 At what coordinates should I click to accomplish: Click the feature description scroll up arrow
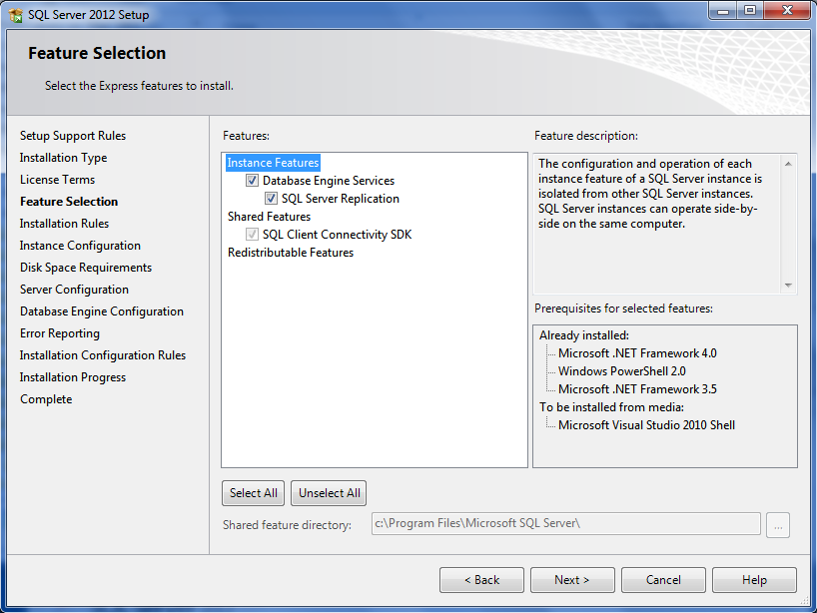[x=788, y=164]
